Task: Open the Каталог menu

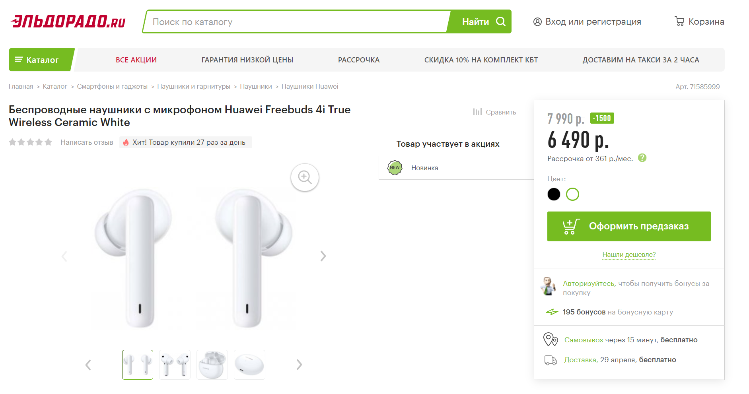Action: click(41, 60)
